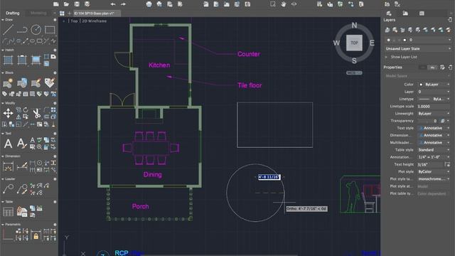Click the Rotate tool in Modify panel

pyautogui.click(x=26, y=110)
